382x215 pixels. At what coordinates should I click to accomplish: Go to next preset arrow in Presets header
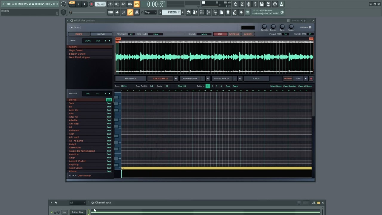109,94
